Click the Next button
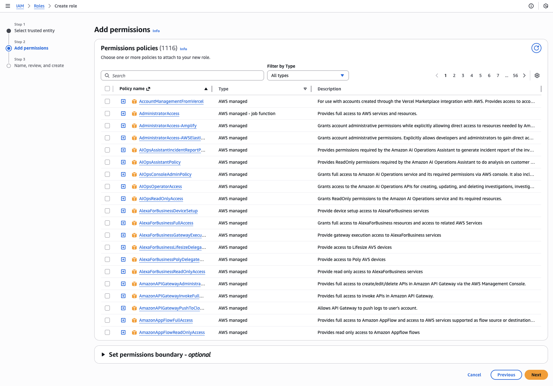The width and height of the screenshot is (553, 386). tap(536, 375)
